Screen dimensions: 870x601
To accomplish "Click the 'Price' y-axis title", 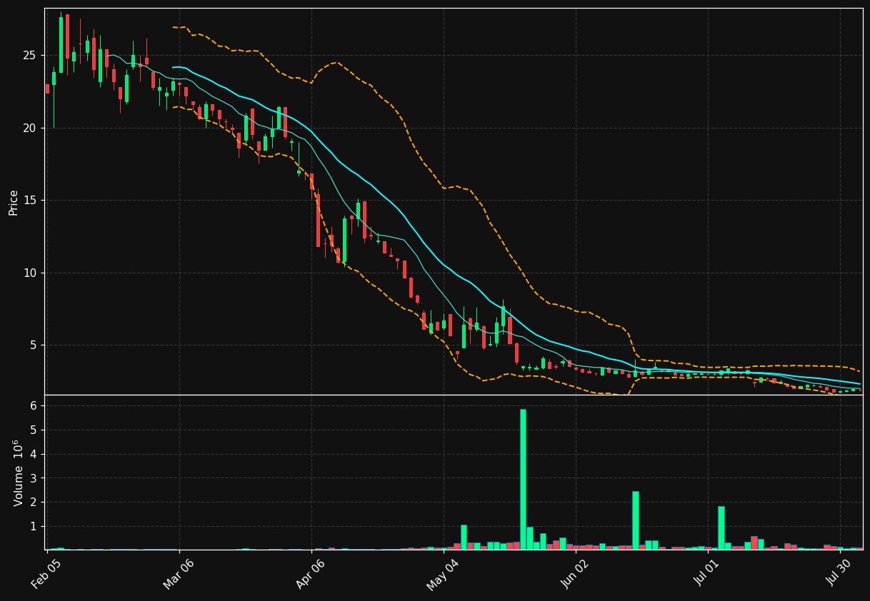I will coord(14,203).
